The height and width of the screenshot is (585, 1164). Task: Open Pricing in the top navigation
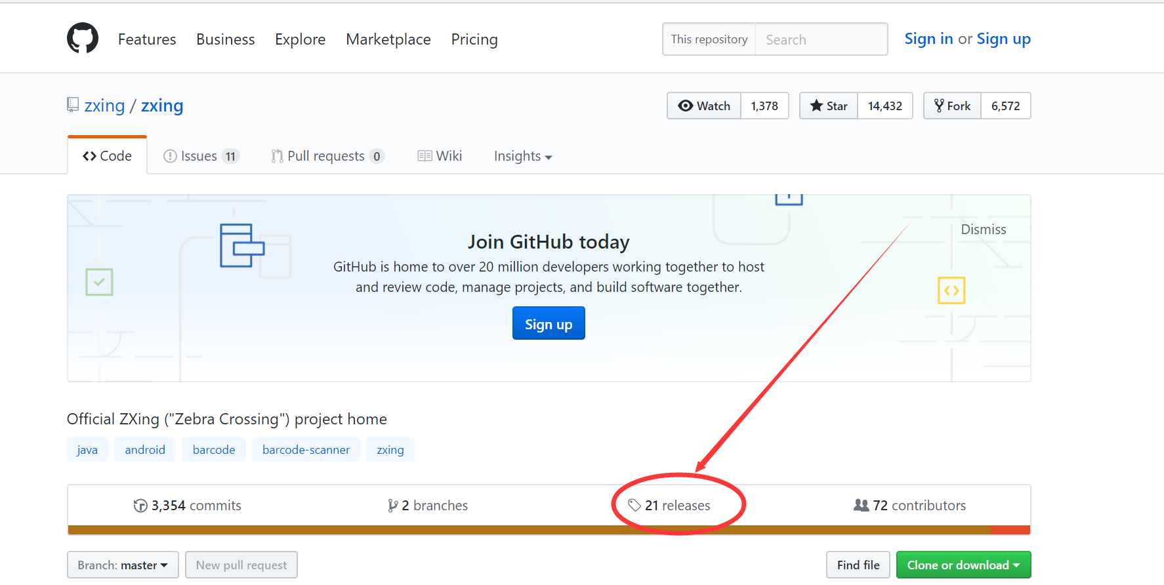point(474,39)
